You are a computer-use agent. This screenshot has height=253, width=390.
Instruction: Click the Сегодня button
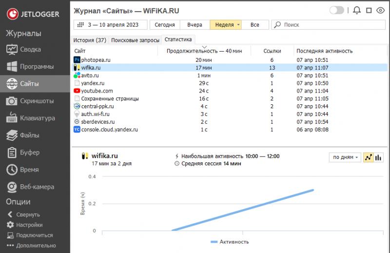[165, 24]
